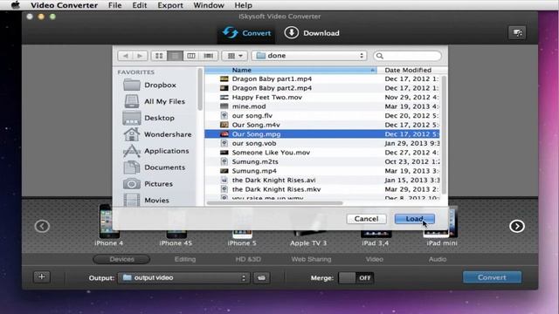Select Applications in Favorites sidebar
This screenshot has height=314, width=559.
click(x=155, y=151)
